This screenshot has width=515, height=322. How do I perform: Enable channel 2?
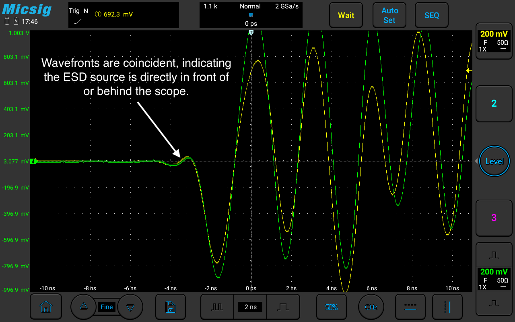[494, 103]
